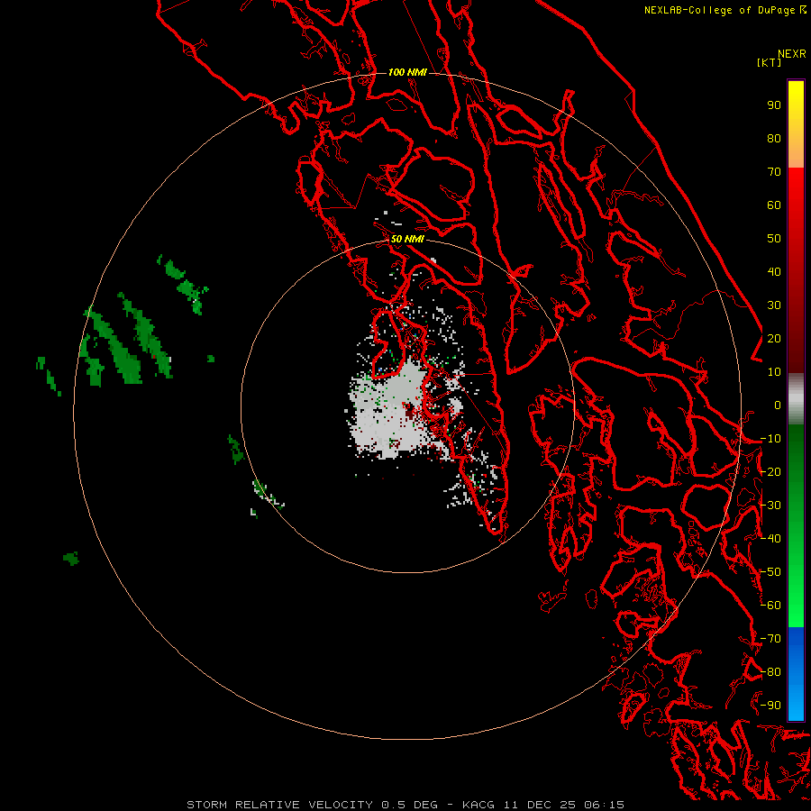
Task: Click the positive "60" scale value
Action: point(774,205)
